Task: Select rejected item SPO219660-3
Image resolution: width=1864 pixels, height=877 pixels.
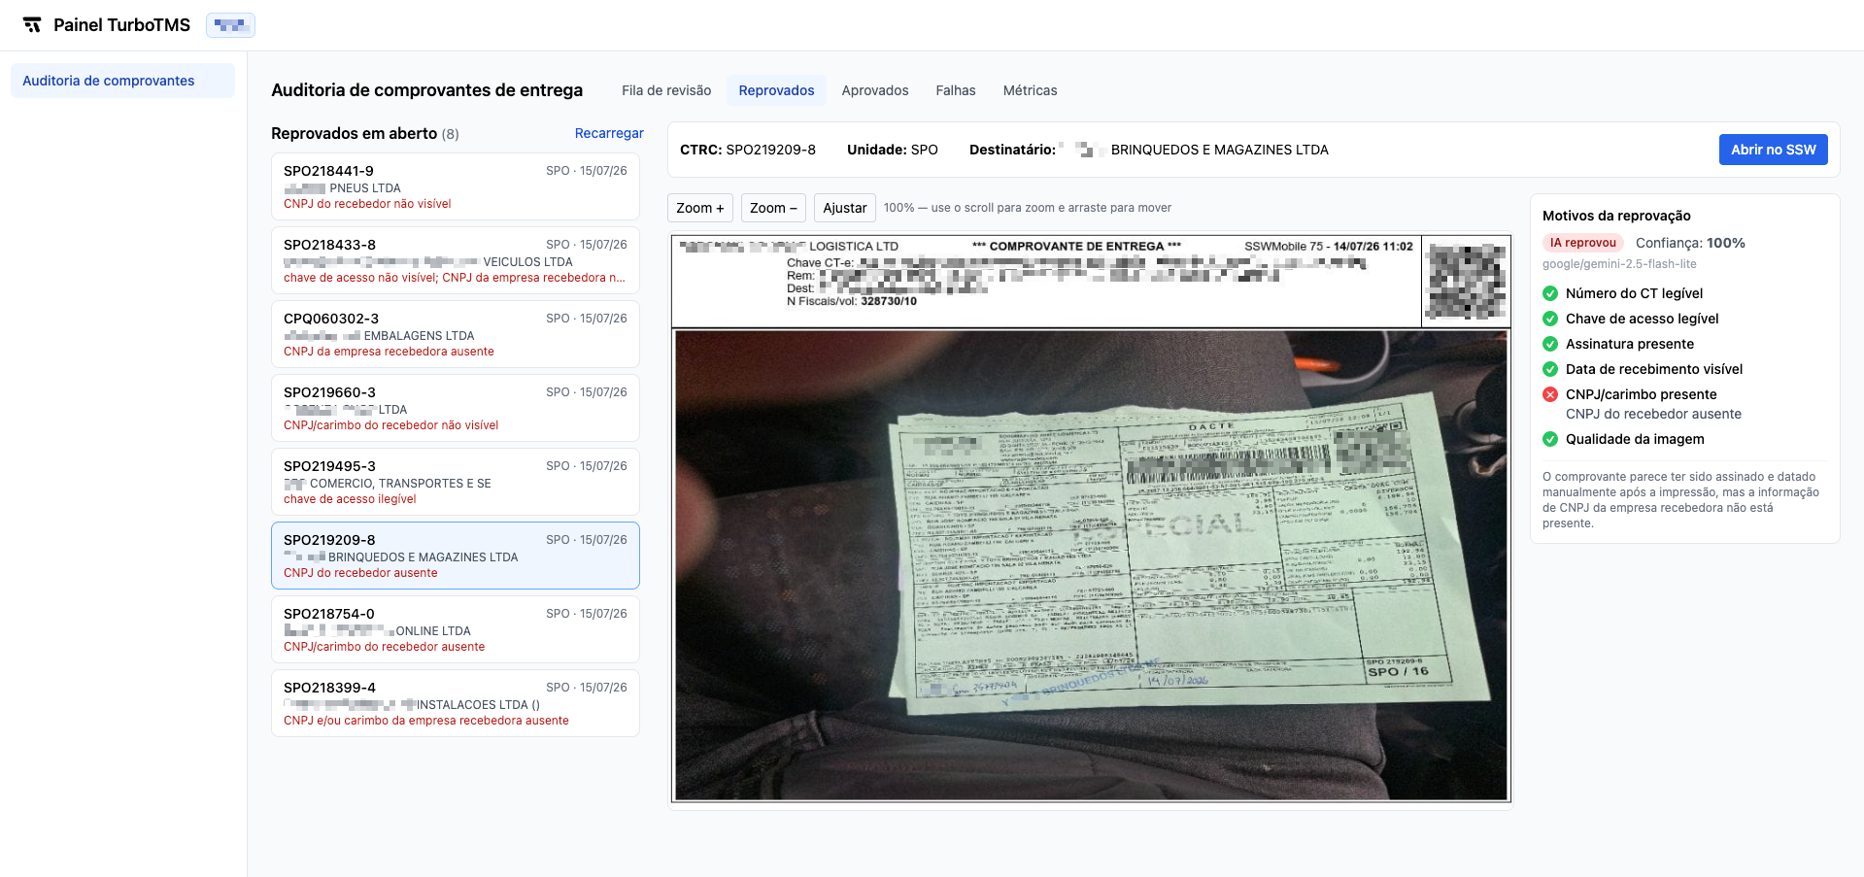Action: (x=456, y=408)
